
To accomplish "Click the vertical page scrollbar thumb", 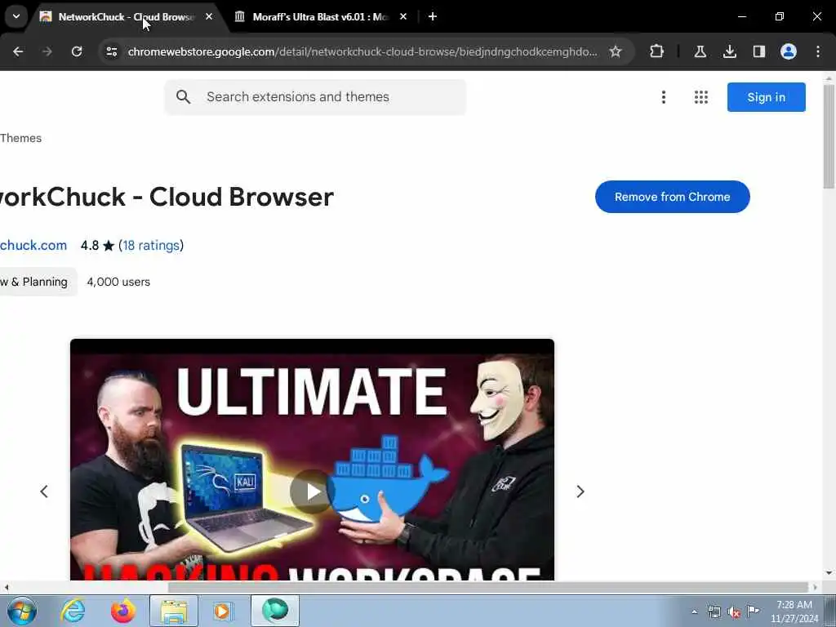I will tap(829, 136).
